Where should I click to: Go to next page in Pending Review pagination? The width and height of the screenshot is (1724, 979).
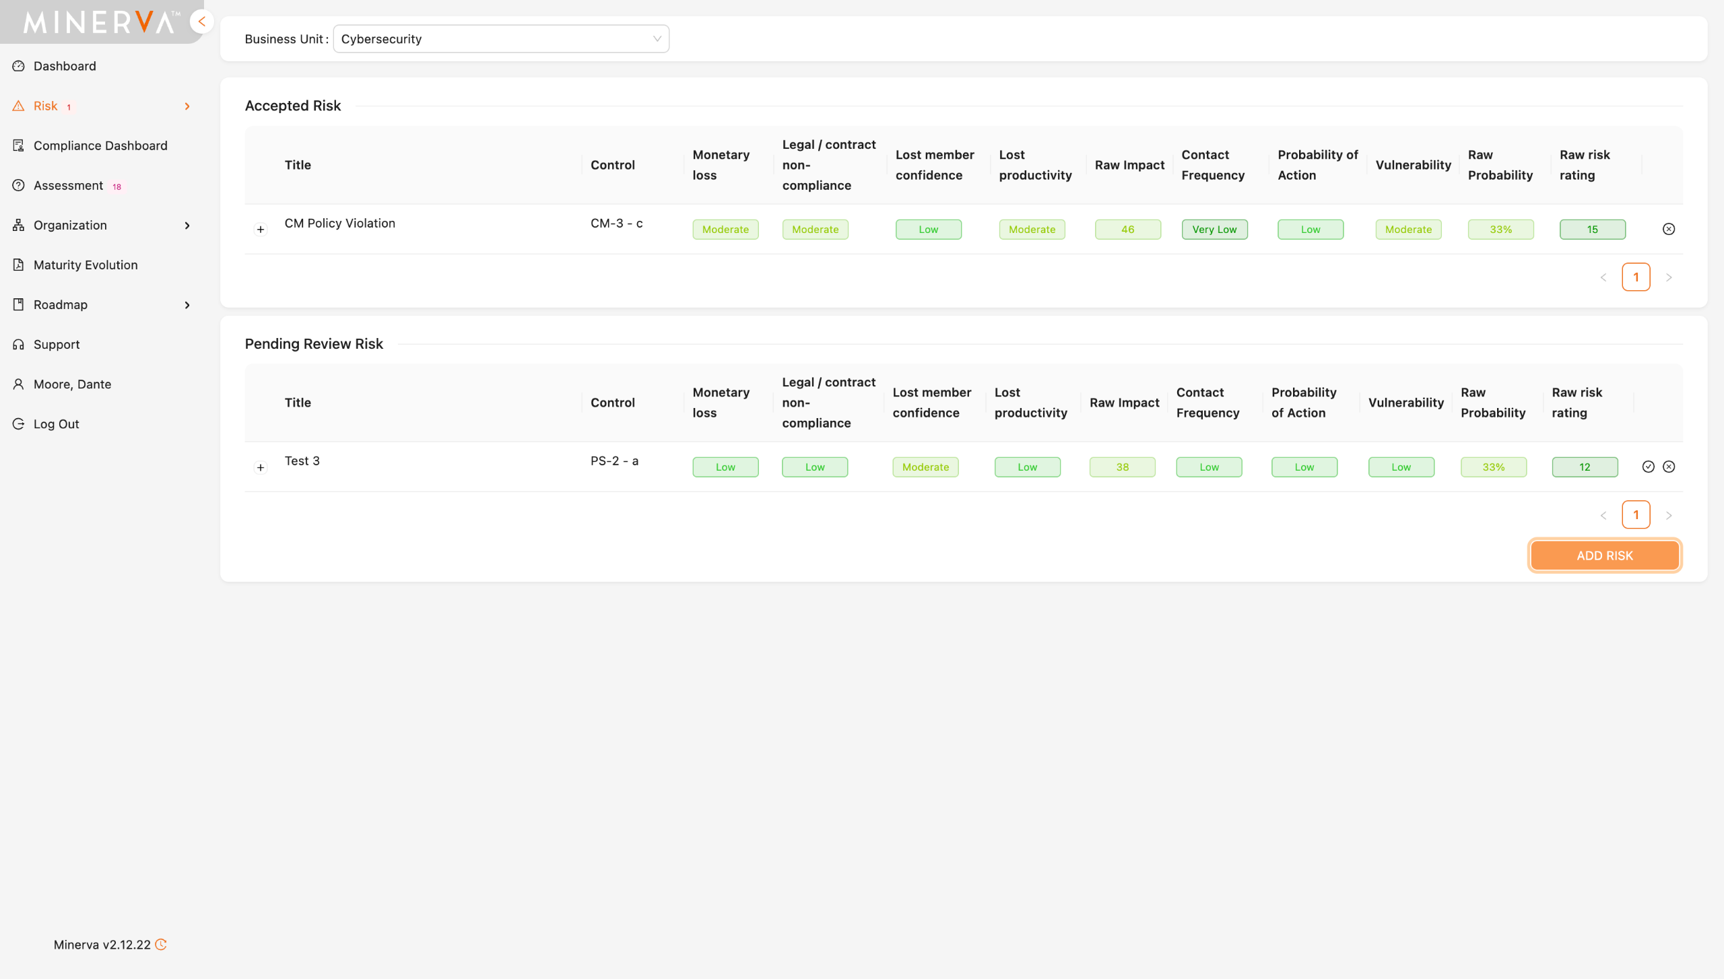coord(1668,515)
